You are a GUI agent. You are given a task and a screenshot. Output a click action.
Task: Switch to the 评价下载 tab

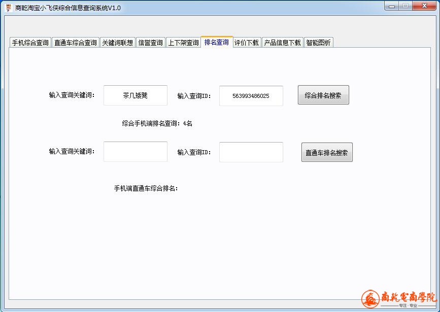247,43
